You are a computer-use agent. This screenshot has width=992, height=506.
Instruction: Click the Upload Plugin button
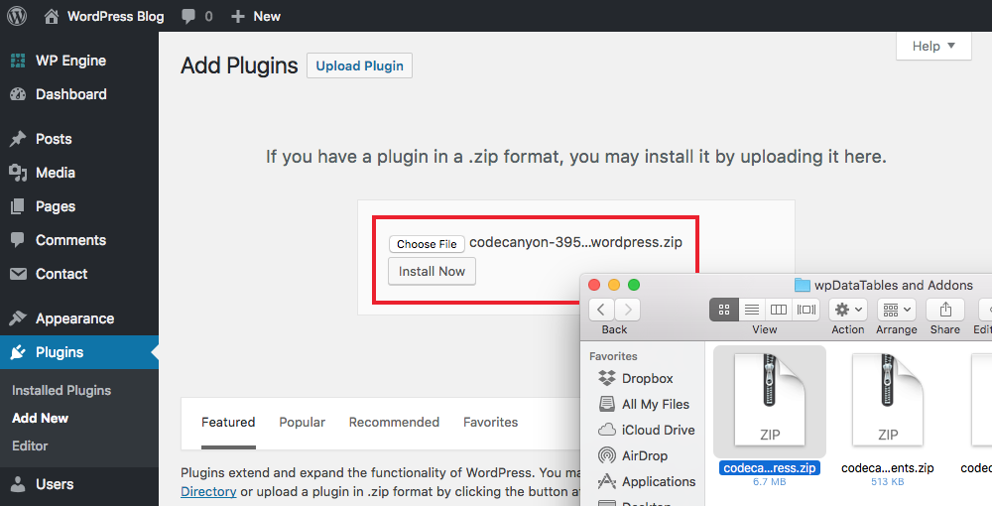coord(359,65)
